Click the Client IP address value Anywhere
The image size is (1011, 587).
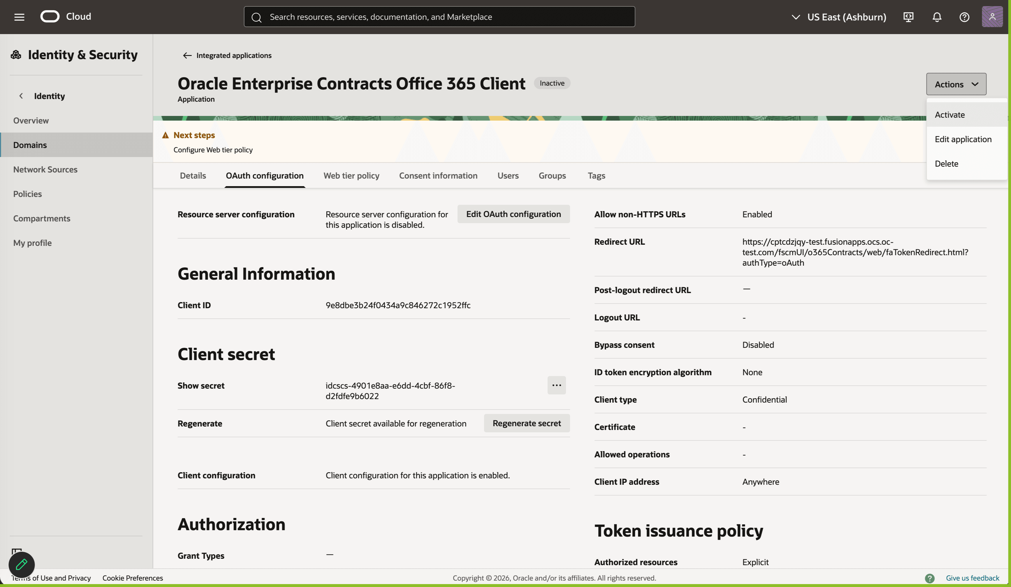[761, 482]
